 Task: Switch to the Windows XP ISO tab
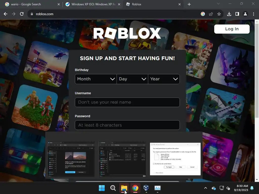coord(93,4)
